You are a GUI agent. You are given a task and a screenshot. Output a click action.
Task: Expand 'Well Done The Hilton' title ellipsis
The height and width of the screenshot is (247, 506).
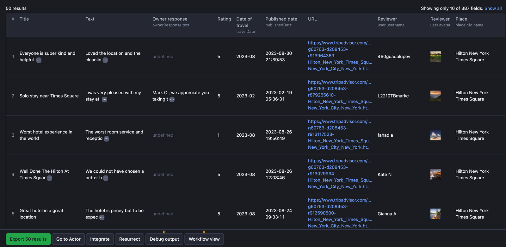coord(49,178)
